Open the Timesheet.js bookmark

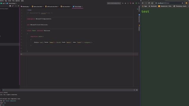coord(180,6)
